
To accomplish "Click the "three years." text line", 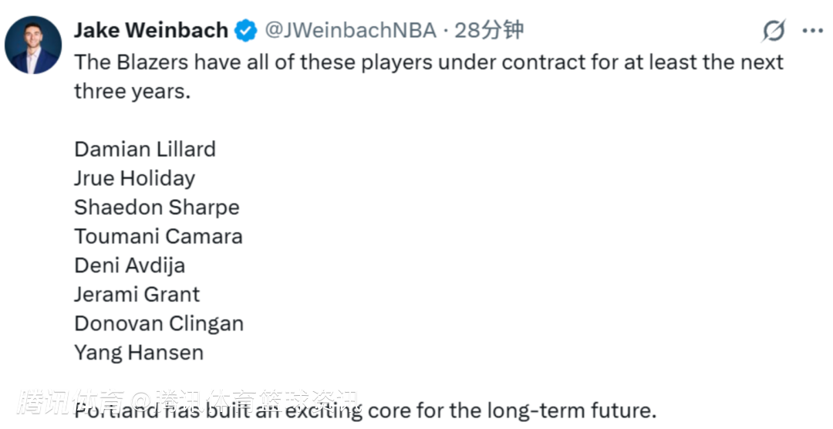I will [x=131, y=91].
